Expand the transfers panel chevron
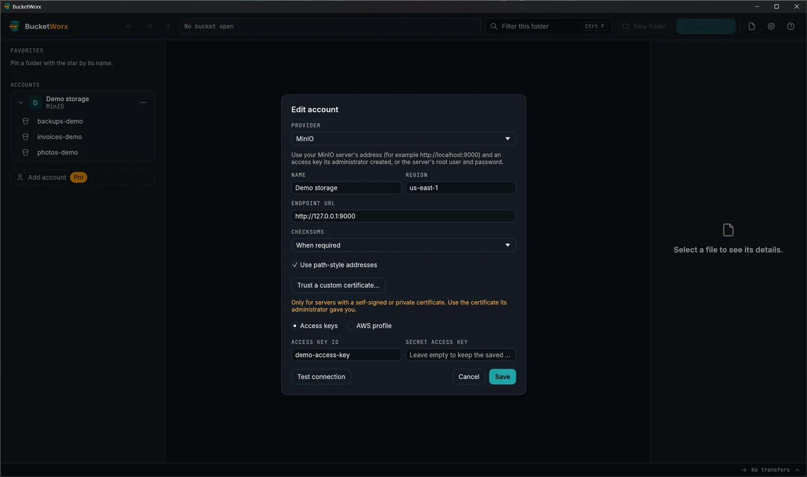The width and height of the screenshot is (807, 477). pos(797,470)
